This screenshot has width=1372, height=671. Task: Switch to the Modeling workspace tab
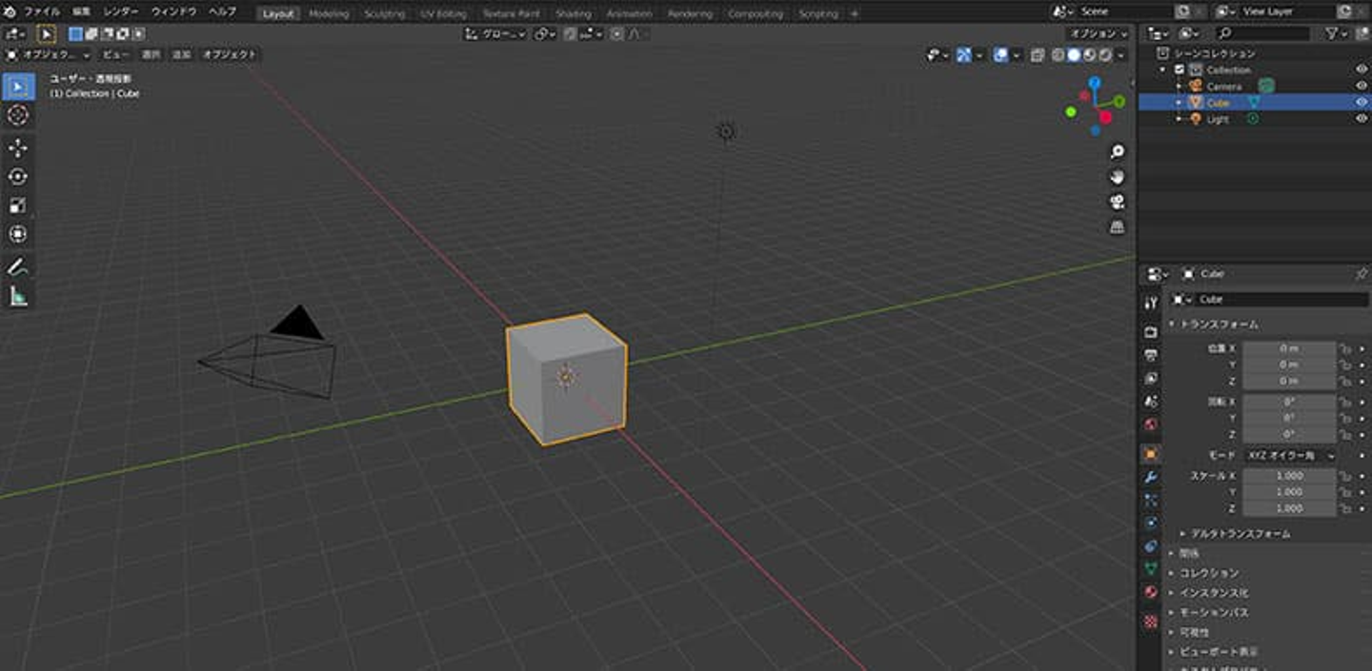coord(329,14)
